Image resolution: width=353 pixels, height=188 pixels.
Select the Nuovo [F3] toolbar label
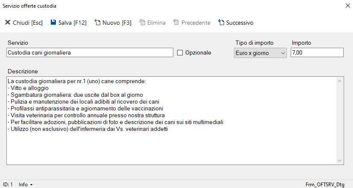click(117, 23)
